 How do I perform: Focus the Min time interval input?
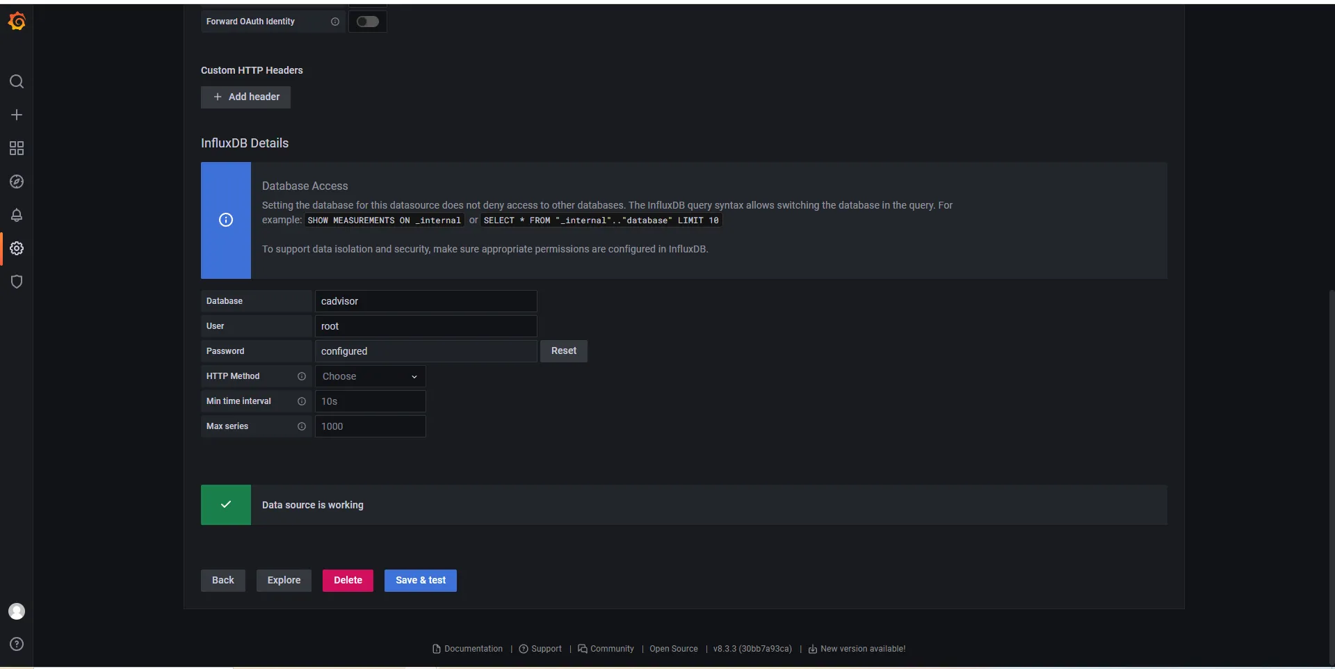pyautogui.click(x=371, y=401)
